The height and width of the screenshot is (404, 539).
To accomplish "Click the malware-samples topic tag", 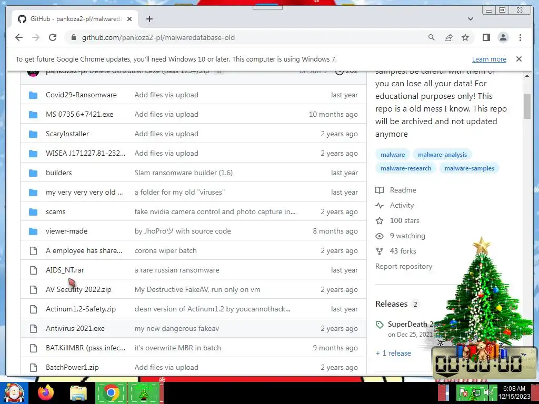I will [x=469, y=168].
